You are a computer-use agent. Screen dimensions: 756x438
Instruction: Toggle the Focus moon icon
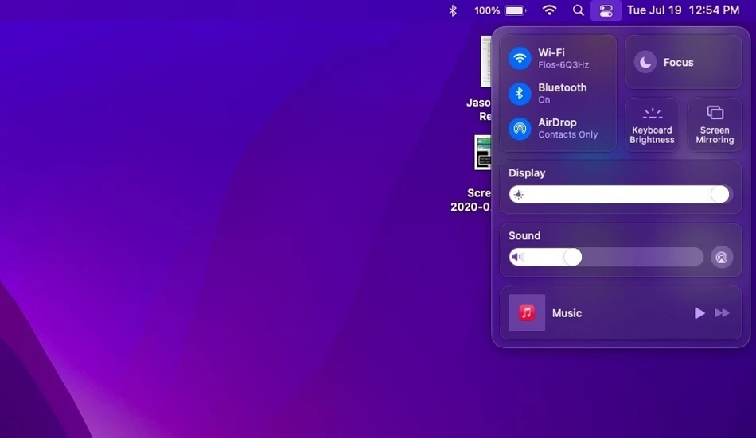pos(645,62)
